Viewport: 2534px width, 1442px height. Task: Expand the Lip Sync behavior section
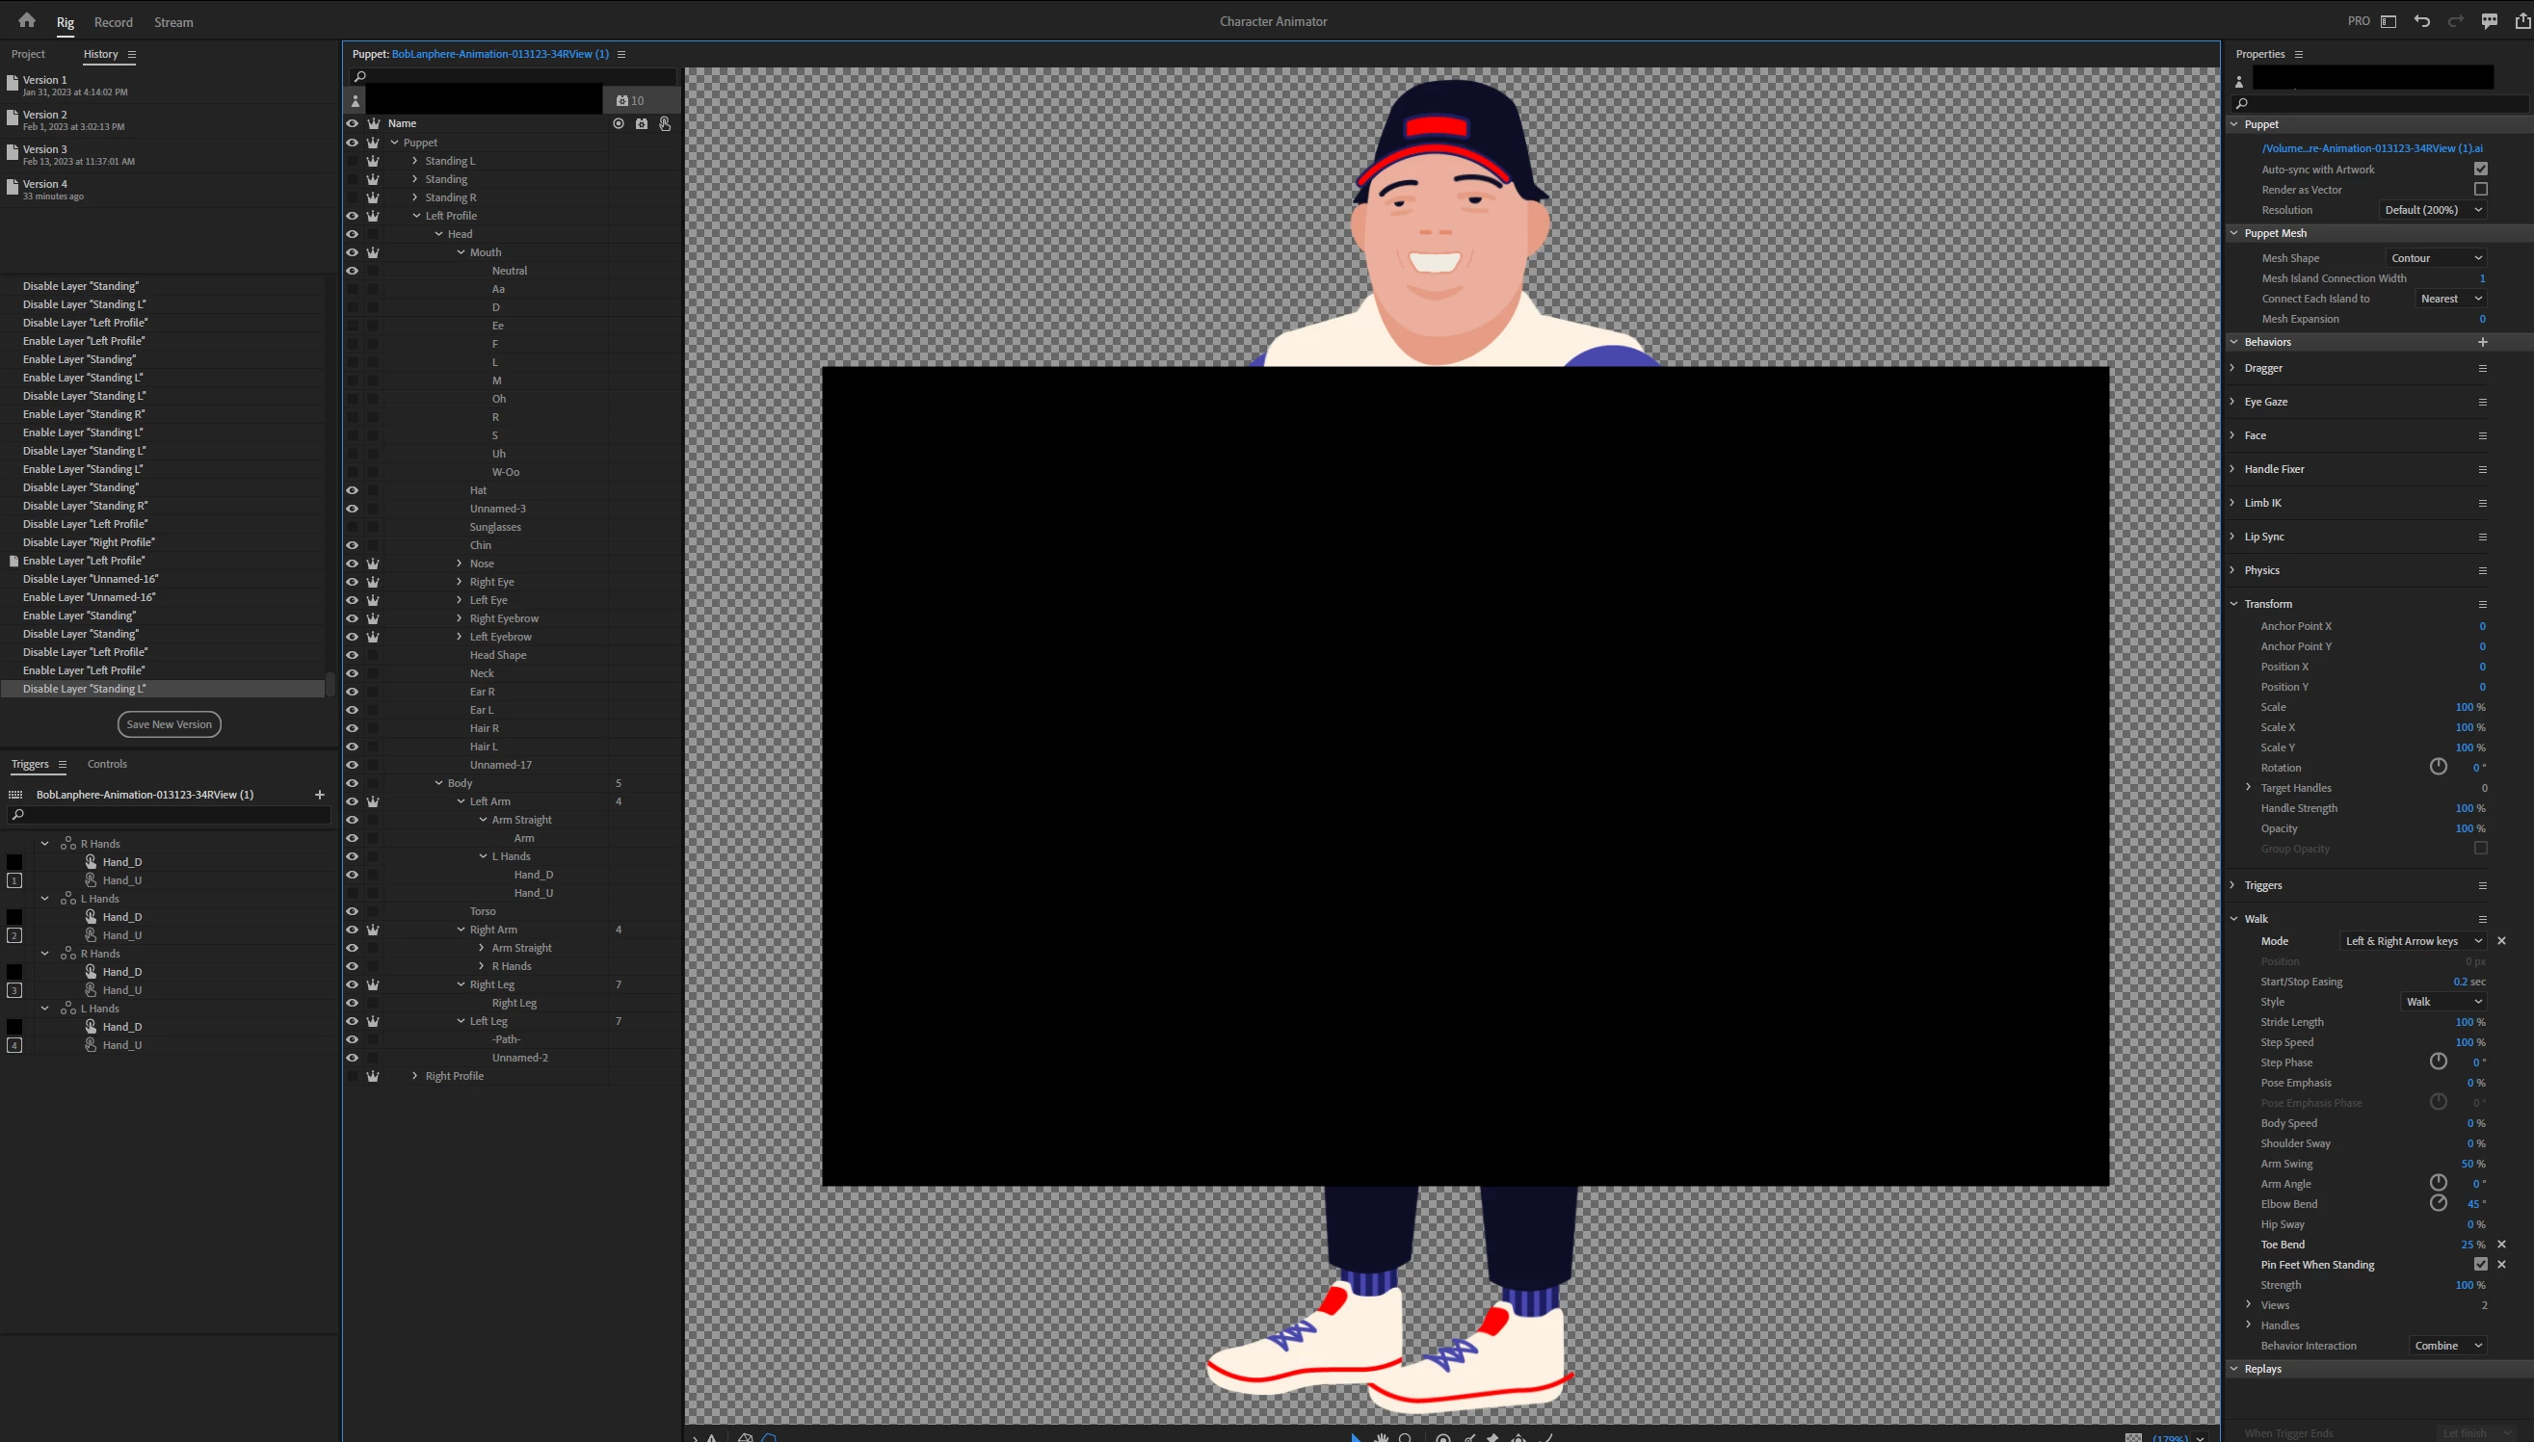click(2232, 537)
